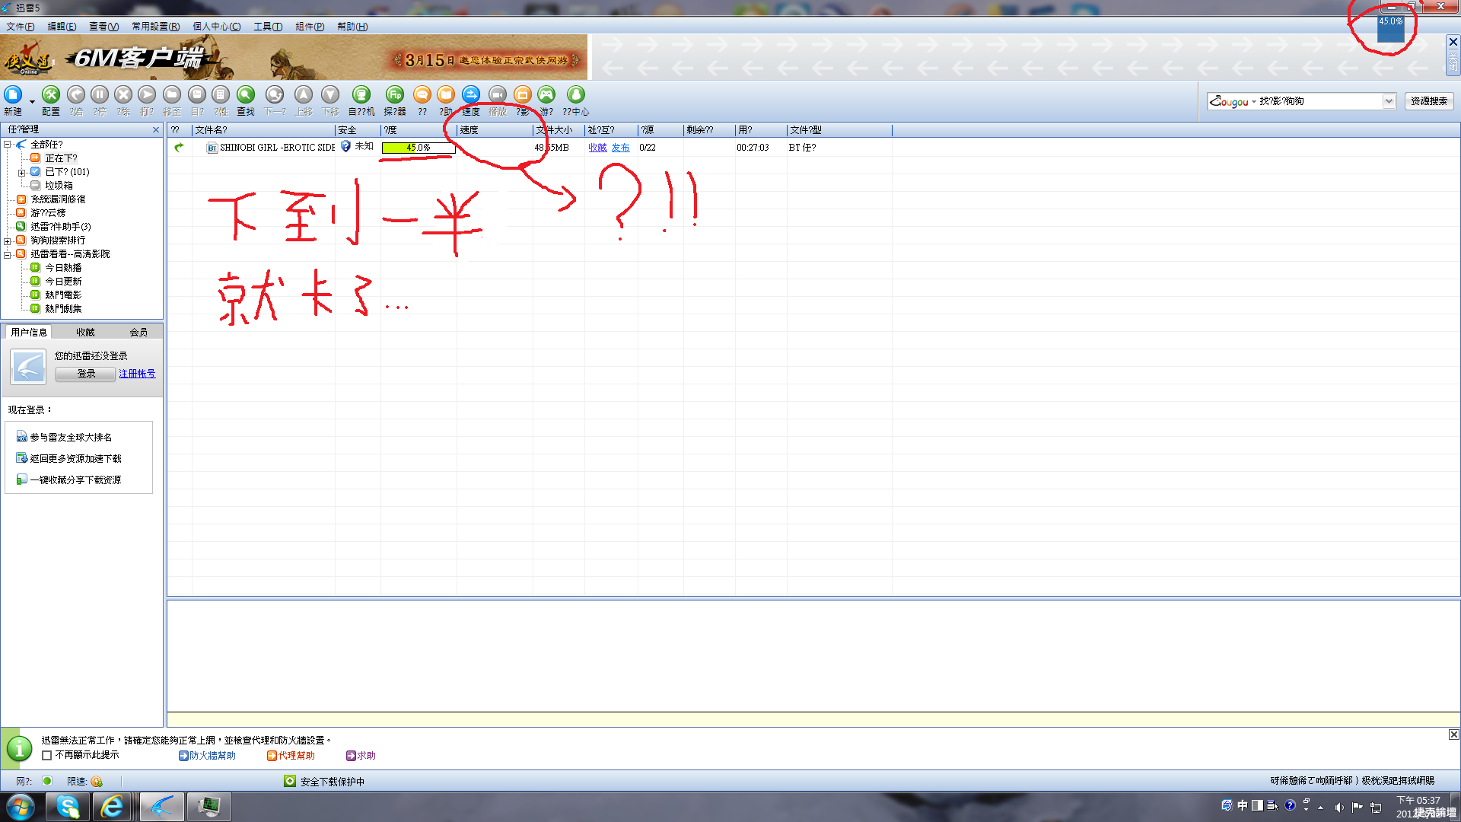Image resolution: width=1461 pixels, height=822 pixels.
Task: Open the orange TV video icon
Action: [x=522, y=95]
